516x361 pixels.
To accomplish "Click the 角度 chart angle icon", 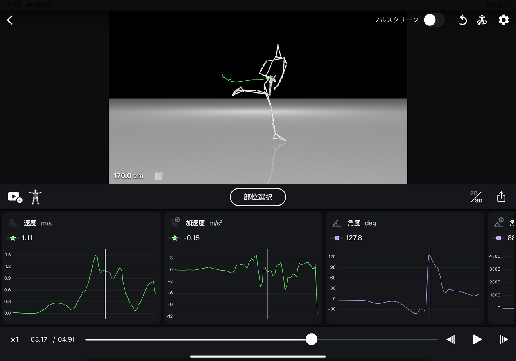I will [x=337, y=223].
